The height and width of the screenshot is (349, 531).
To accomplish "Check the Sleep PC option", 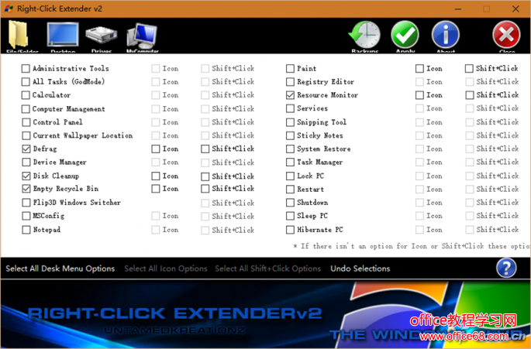I will [290, 216].
